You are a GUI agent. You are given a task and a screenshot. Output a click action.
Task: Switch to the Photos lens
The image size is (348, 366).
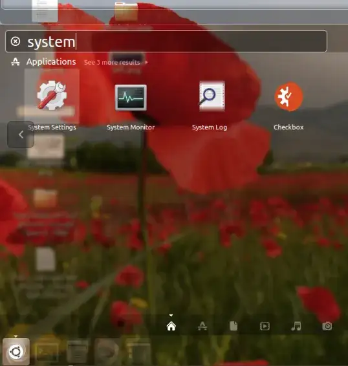[x=327, y=326]
